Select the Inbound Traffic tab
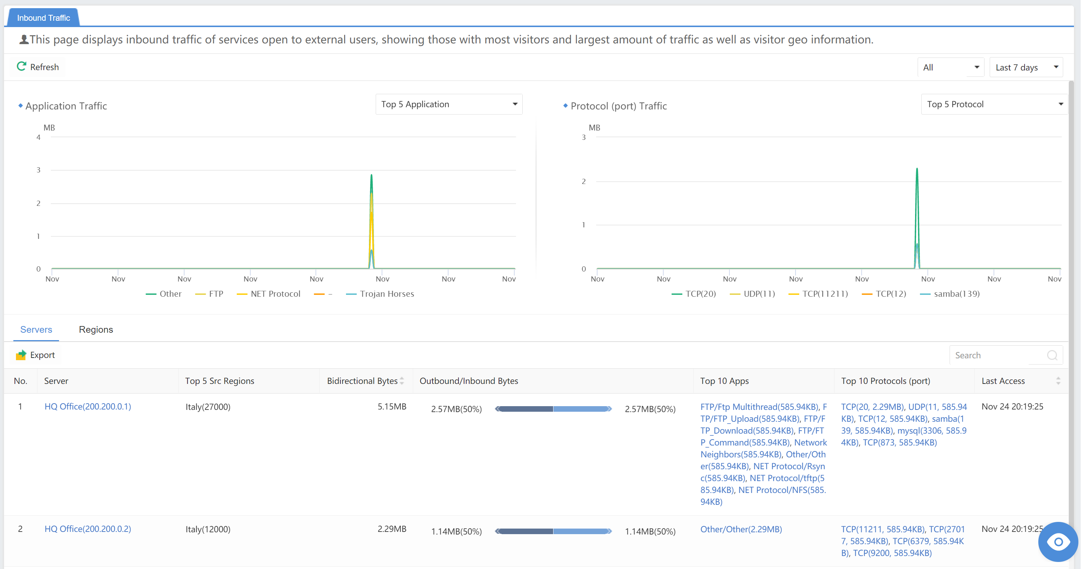The image size is (1081, 569). (44, 18)
